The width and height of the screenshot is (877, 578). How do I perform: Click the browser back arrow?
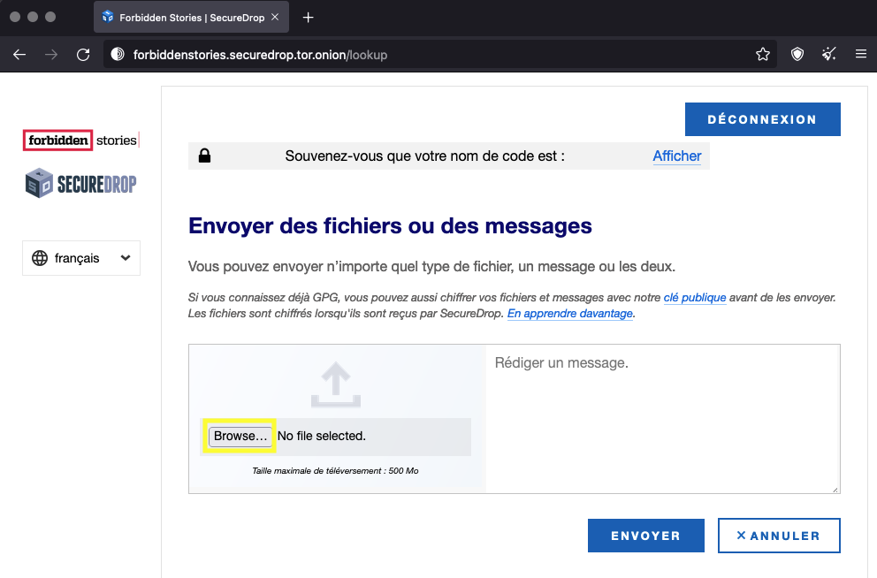pos(19,55)
